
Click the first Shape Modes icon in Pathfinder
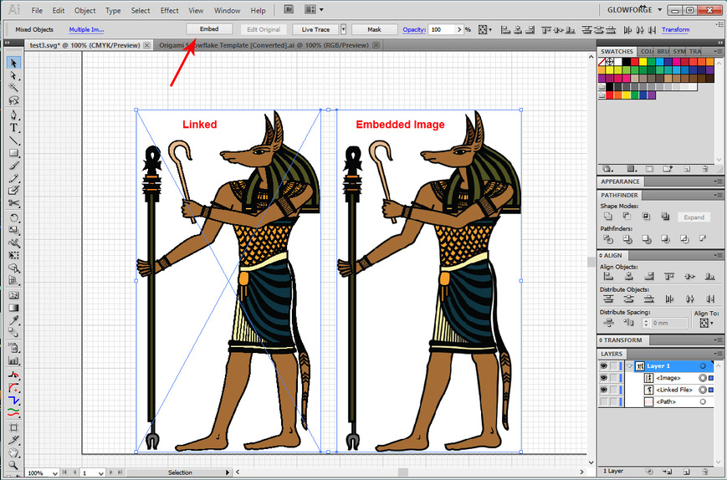(608, 217)
